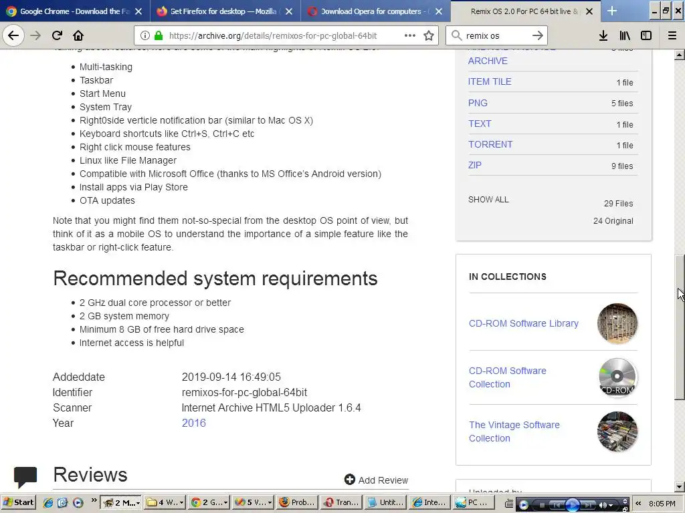Open CD-ROM Software Collection link
The width and height of the screenshot is (685, 513).
pyautogui.click(x=507, y=377)
